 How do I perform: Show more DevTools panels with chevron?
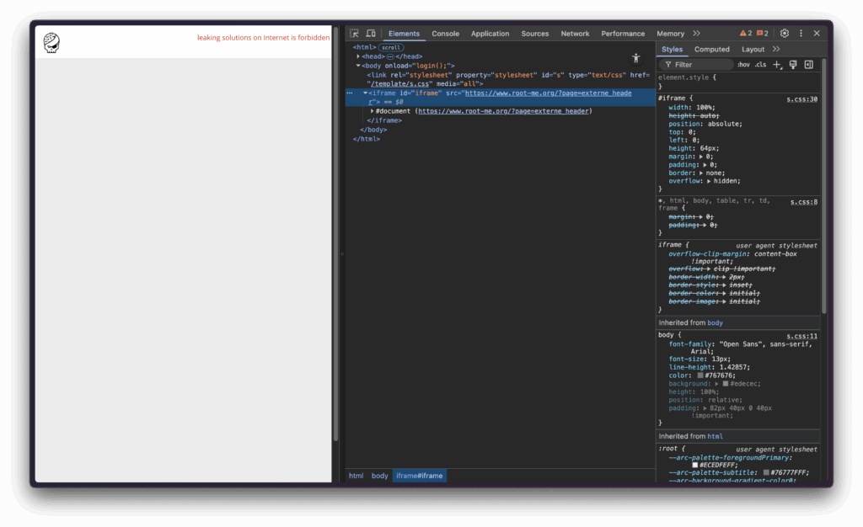click(x=696, y=34)
